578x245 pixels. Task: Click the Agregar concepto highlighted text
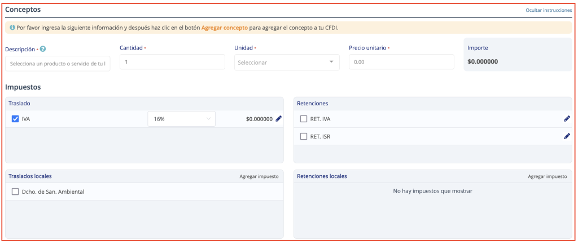pyautogui.click(x=225, y=28)
